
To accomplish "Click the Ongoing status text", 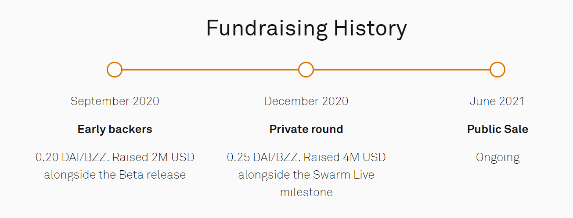I will pos(497,157).
